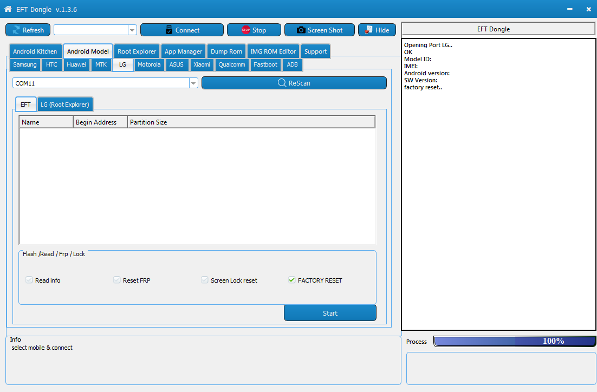
Task: Switch to the Fastboot tab
Action: pyautogui.click(x=265, y=64)
